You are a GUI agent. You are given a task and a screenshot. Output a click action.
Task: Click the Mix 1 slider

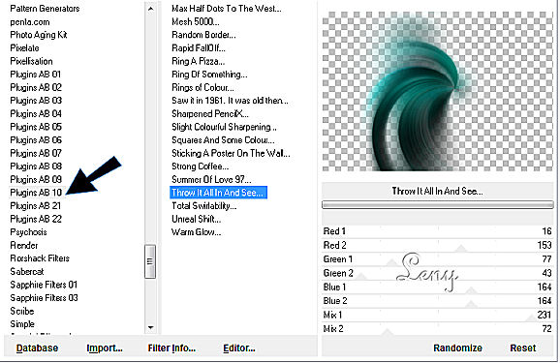[x=438, y=315]
